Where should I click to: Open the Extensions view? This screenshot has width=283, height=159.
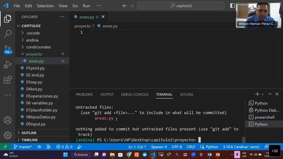pos(8,79)
